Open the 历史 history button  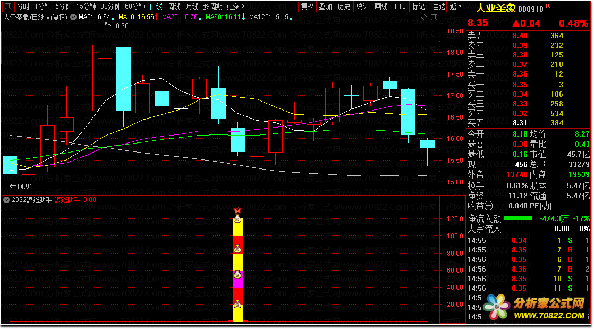tap(344, 6)
